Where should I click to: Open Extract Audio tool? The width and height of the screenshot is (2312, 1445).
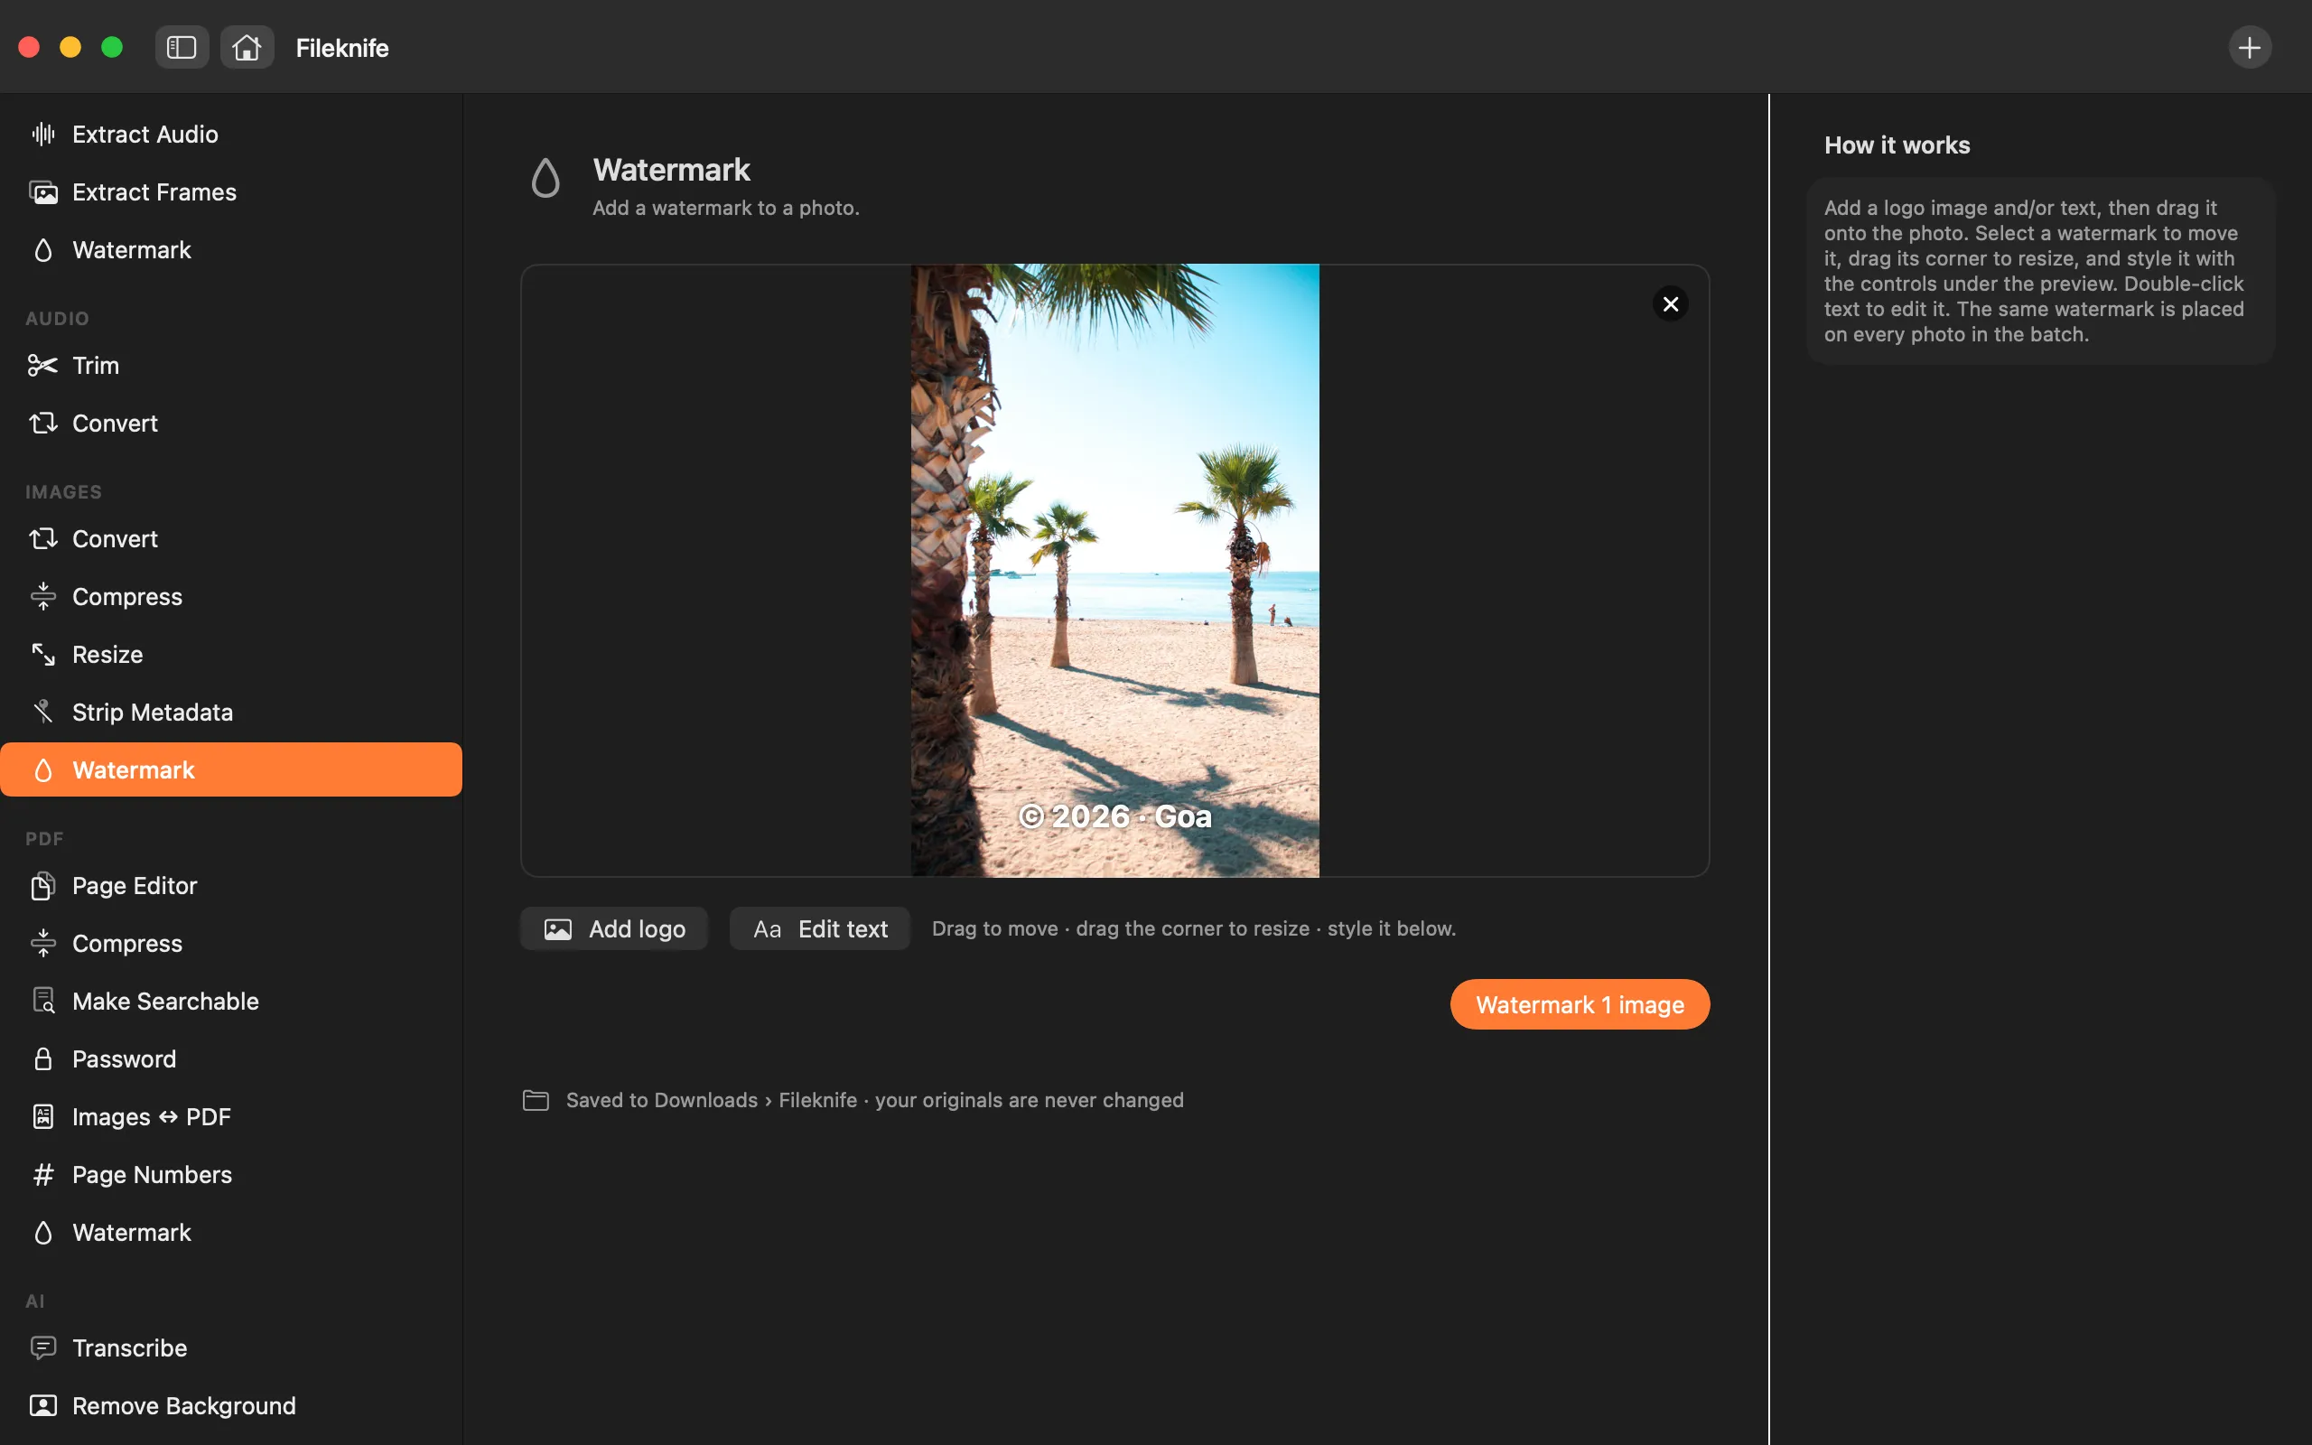pyautogui.click(x=231, y=134)
